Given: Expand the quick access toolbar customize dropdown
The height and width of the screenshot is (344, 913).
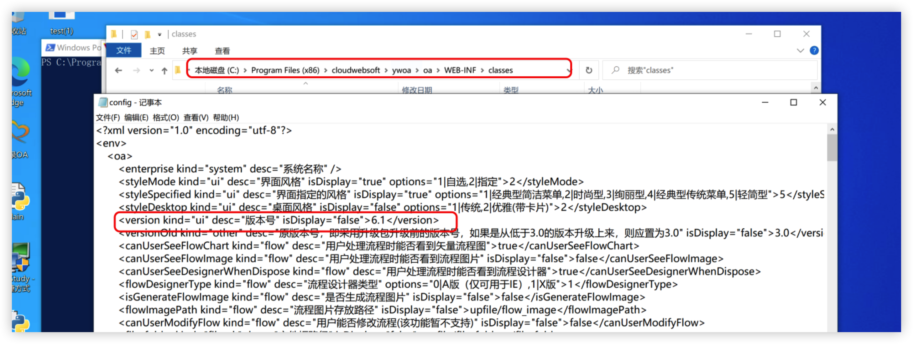Looking at the screenshot, I should pos(160,34).
